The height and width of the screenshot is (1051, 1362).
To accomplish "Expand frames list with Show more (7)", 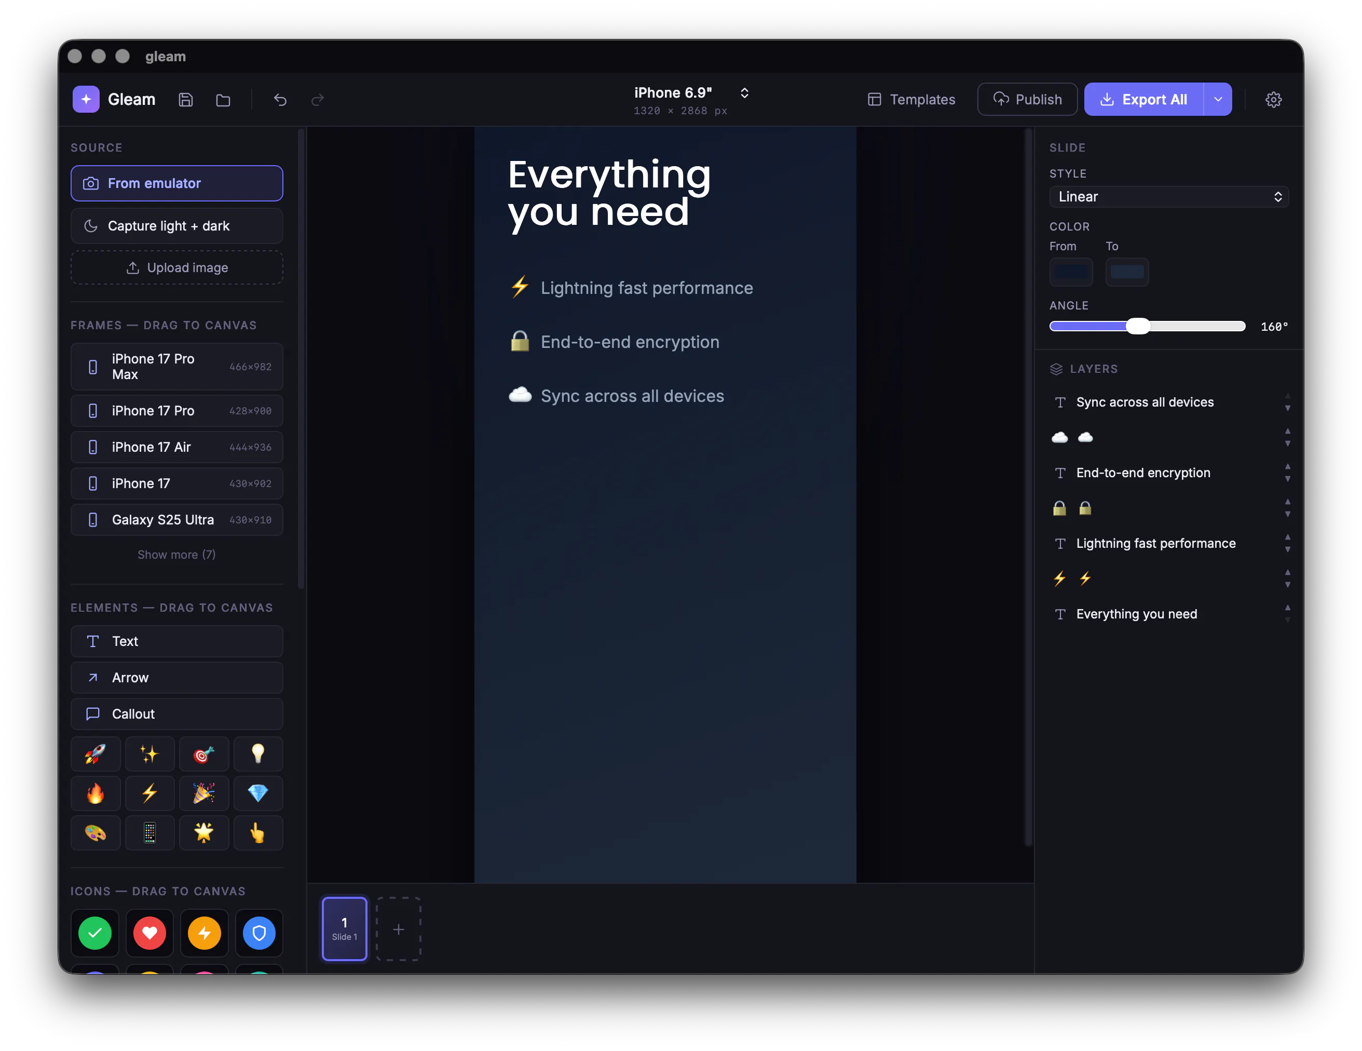I will point(176,554).
